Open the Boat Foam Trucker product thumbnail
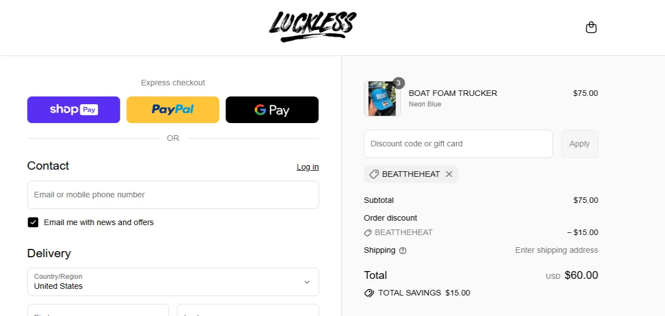 point(382,99)
